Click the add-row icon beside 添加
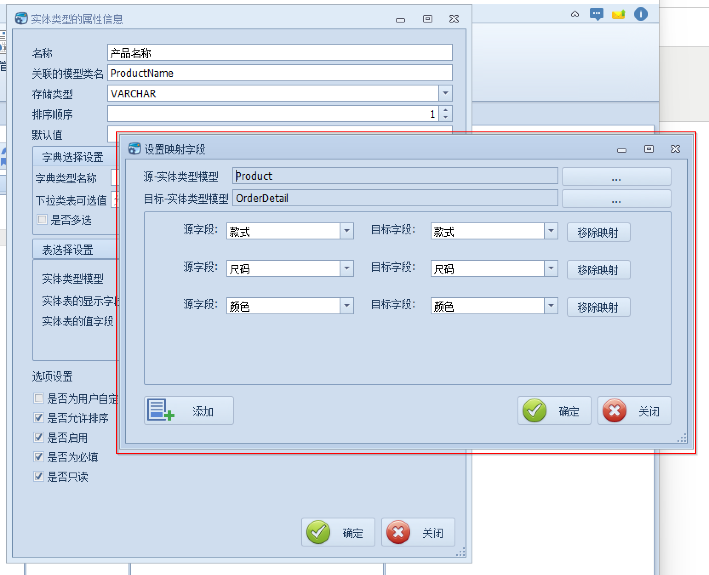709x575 pixels. coord(160,410)
